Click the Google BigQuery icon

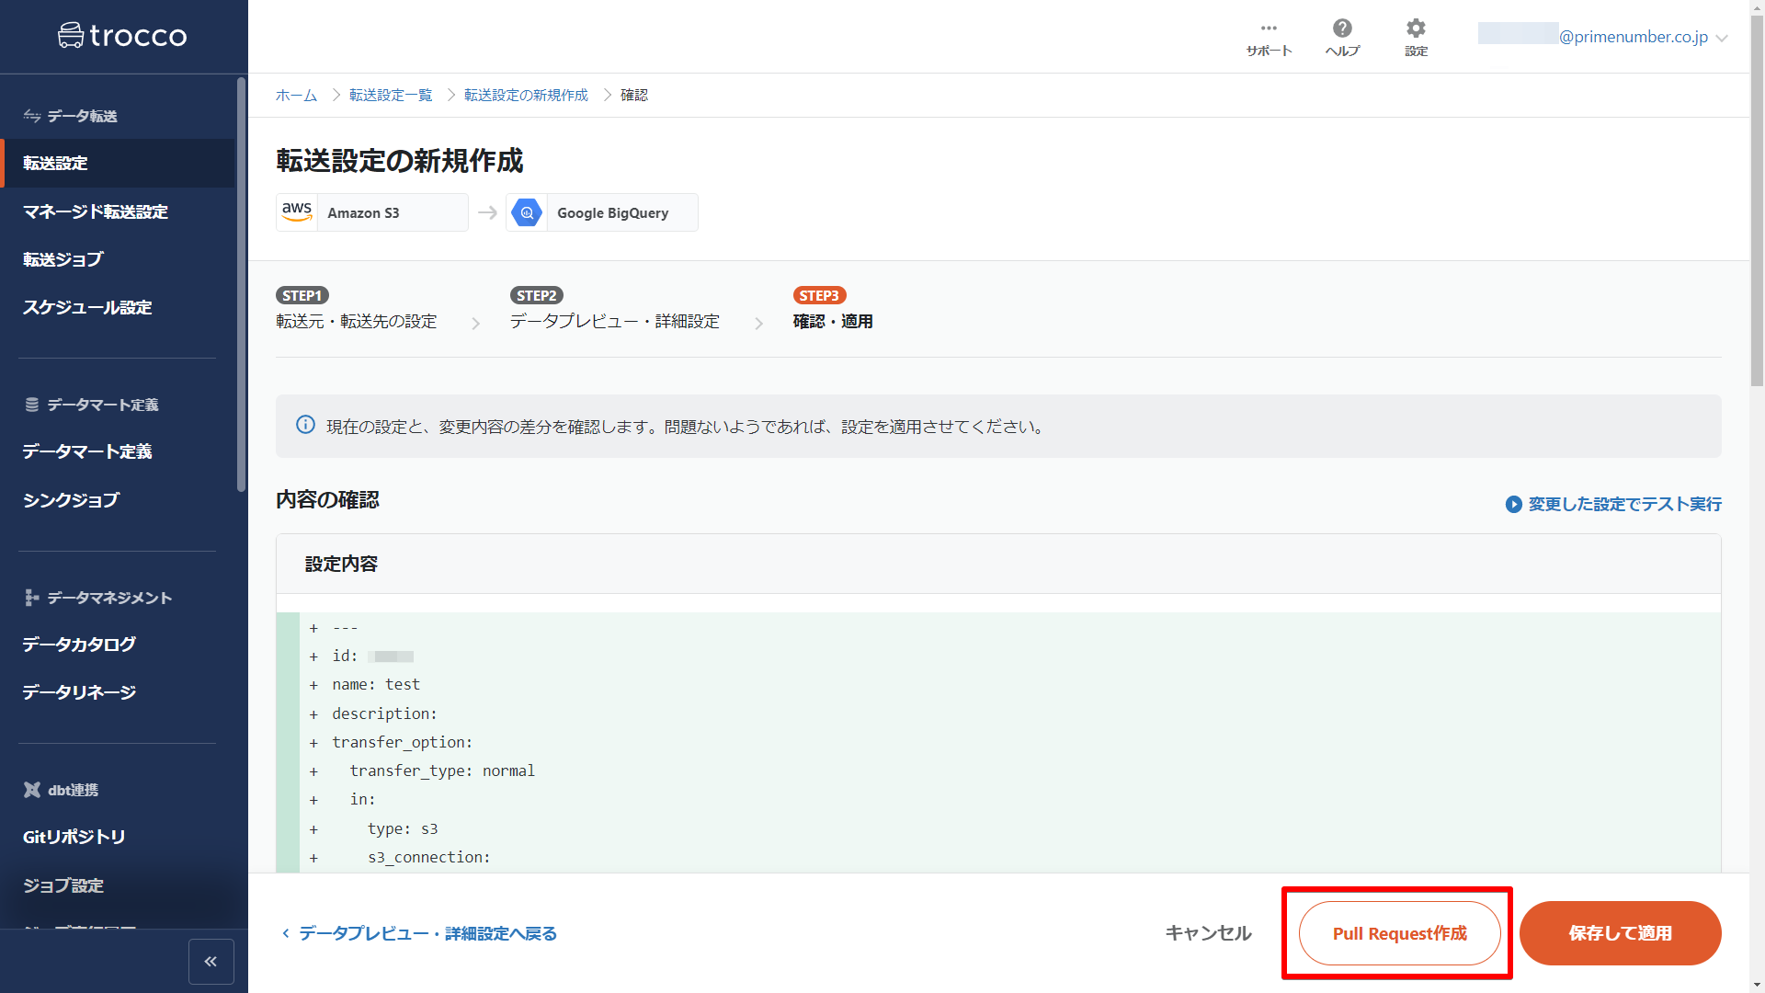coord(527,212)
